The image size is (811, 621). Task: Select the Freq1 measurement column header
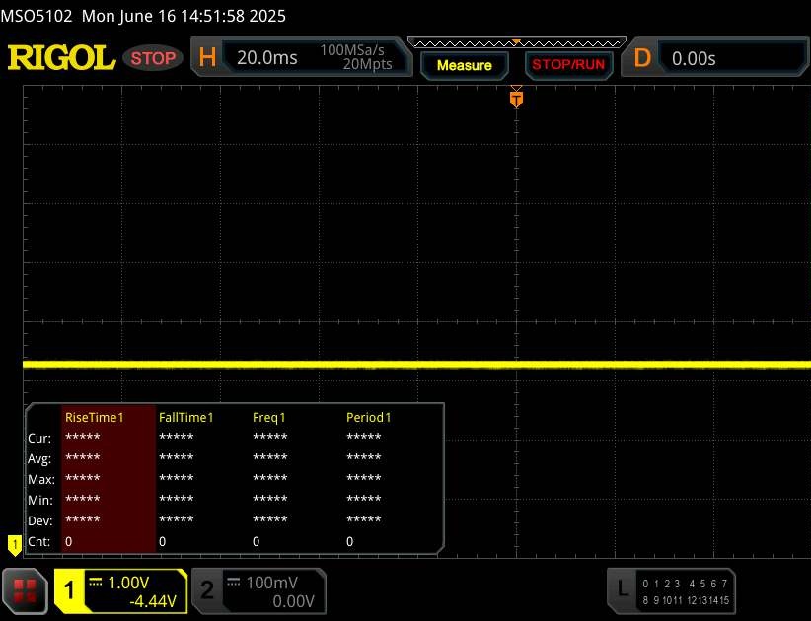coord(269,417)
